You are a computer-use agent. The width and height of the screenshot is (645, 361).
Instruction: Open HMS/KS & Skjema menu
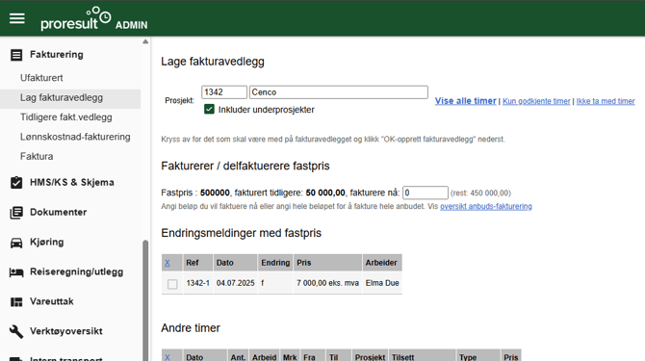pyautogui.click(x=72, y=183)
